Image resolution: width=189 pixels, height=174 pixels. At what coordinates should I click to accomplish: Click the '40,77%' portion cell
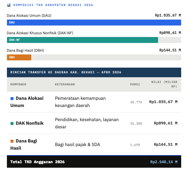coord(136,102)
